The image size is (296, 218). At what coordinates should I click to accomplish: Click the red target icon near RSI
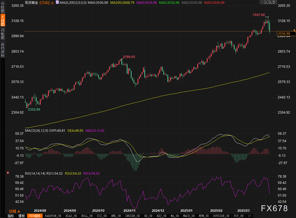(x=8, y=173)
